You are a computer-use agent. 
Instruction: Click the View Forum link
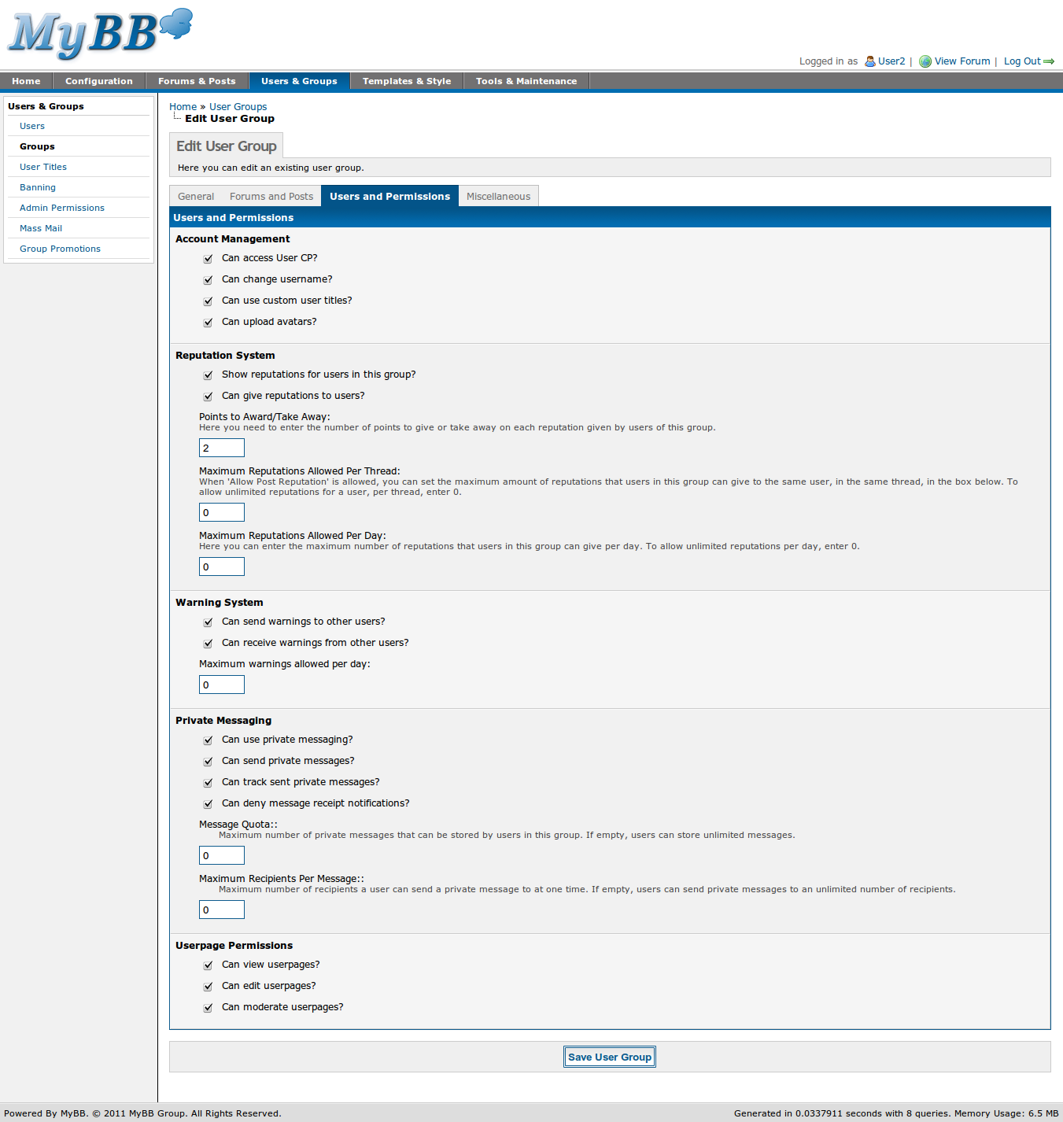click(x=962, y=61)
